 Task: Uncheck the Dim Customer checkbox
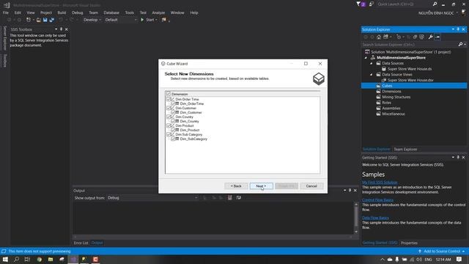pos(169,108)
